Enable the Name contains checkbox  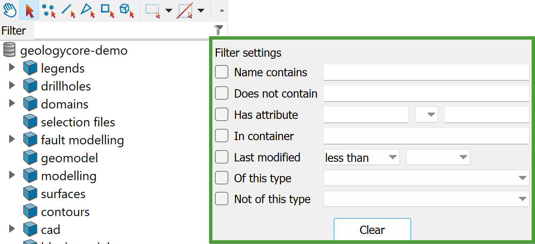click(222, 72)
